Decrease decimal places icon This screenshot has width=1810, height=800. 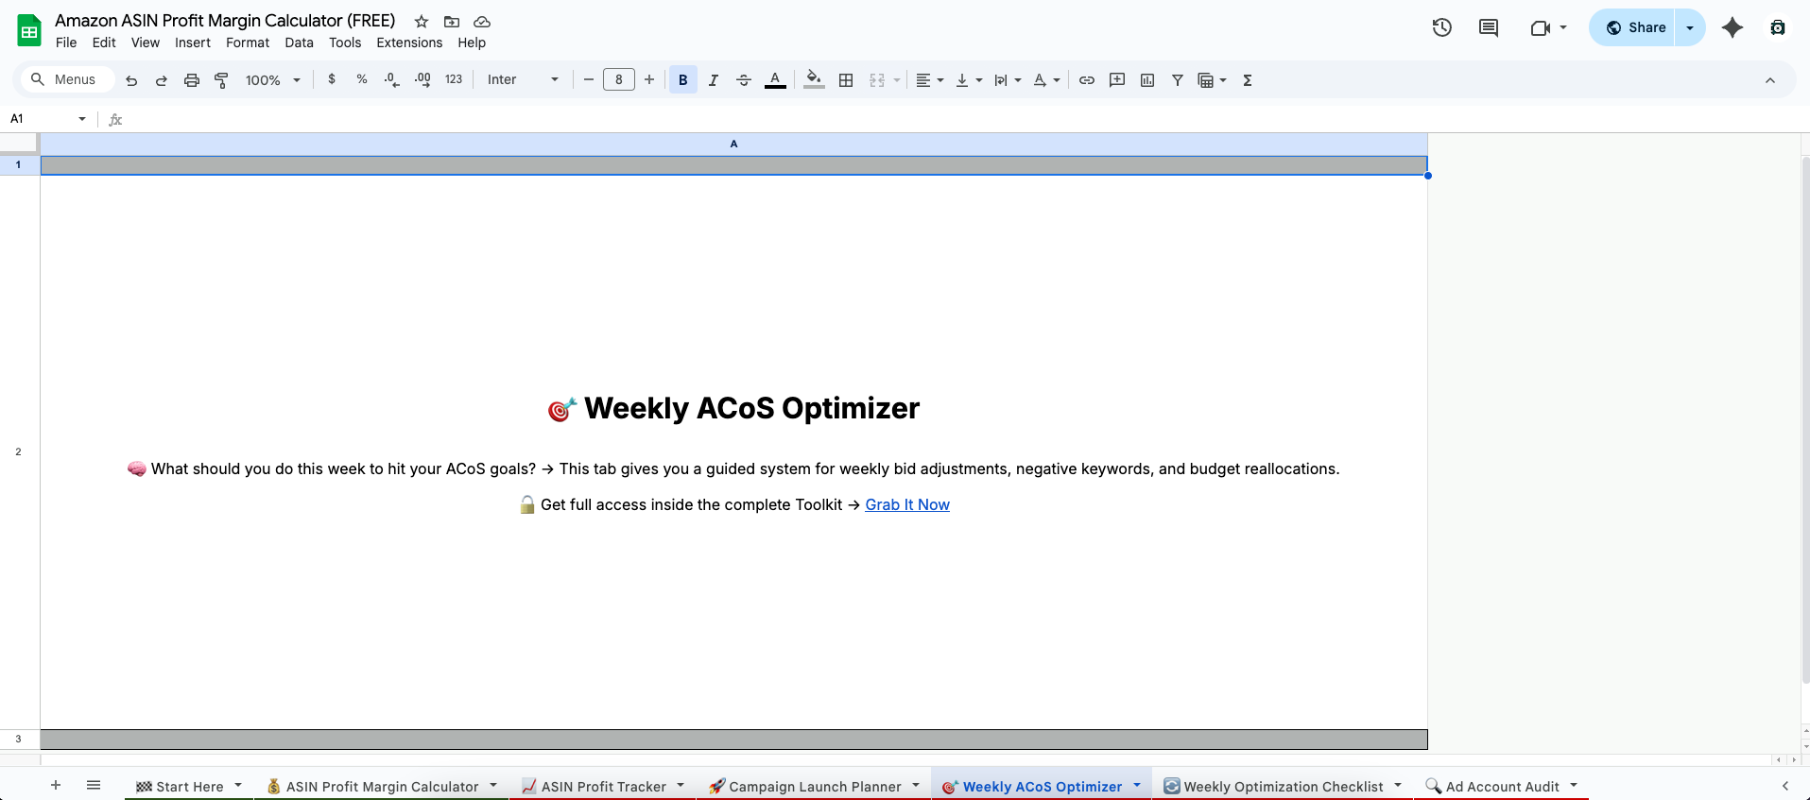[x=392, y=80]
